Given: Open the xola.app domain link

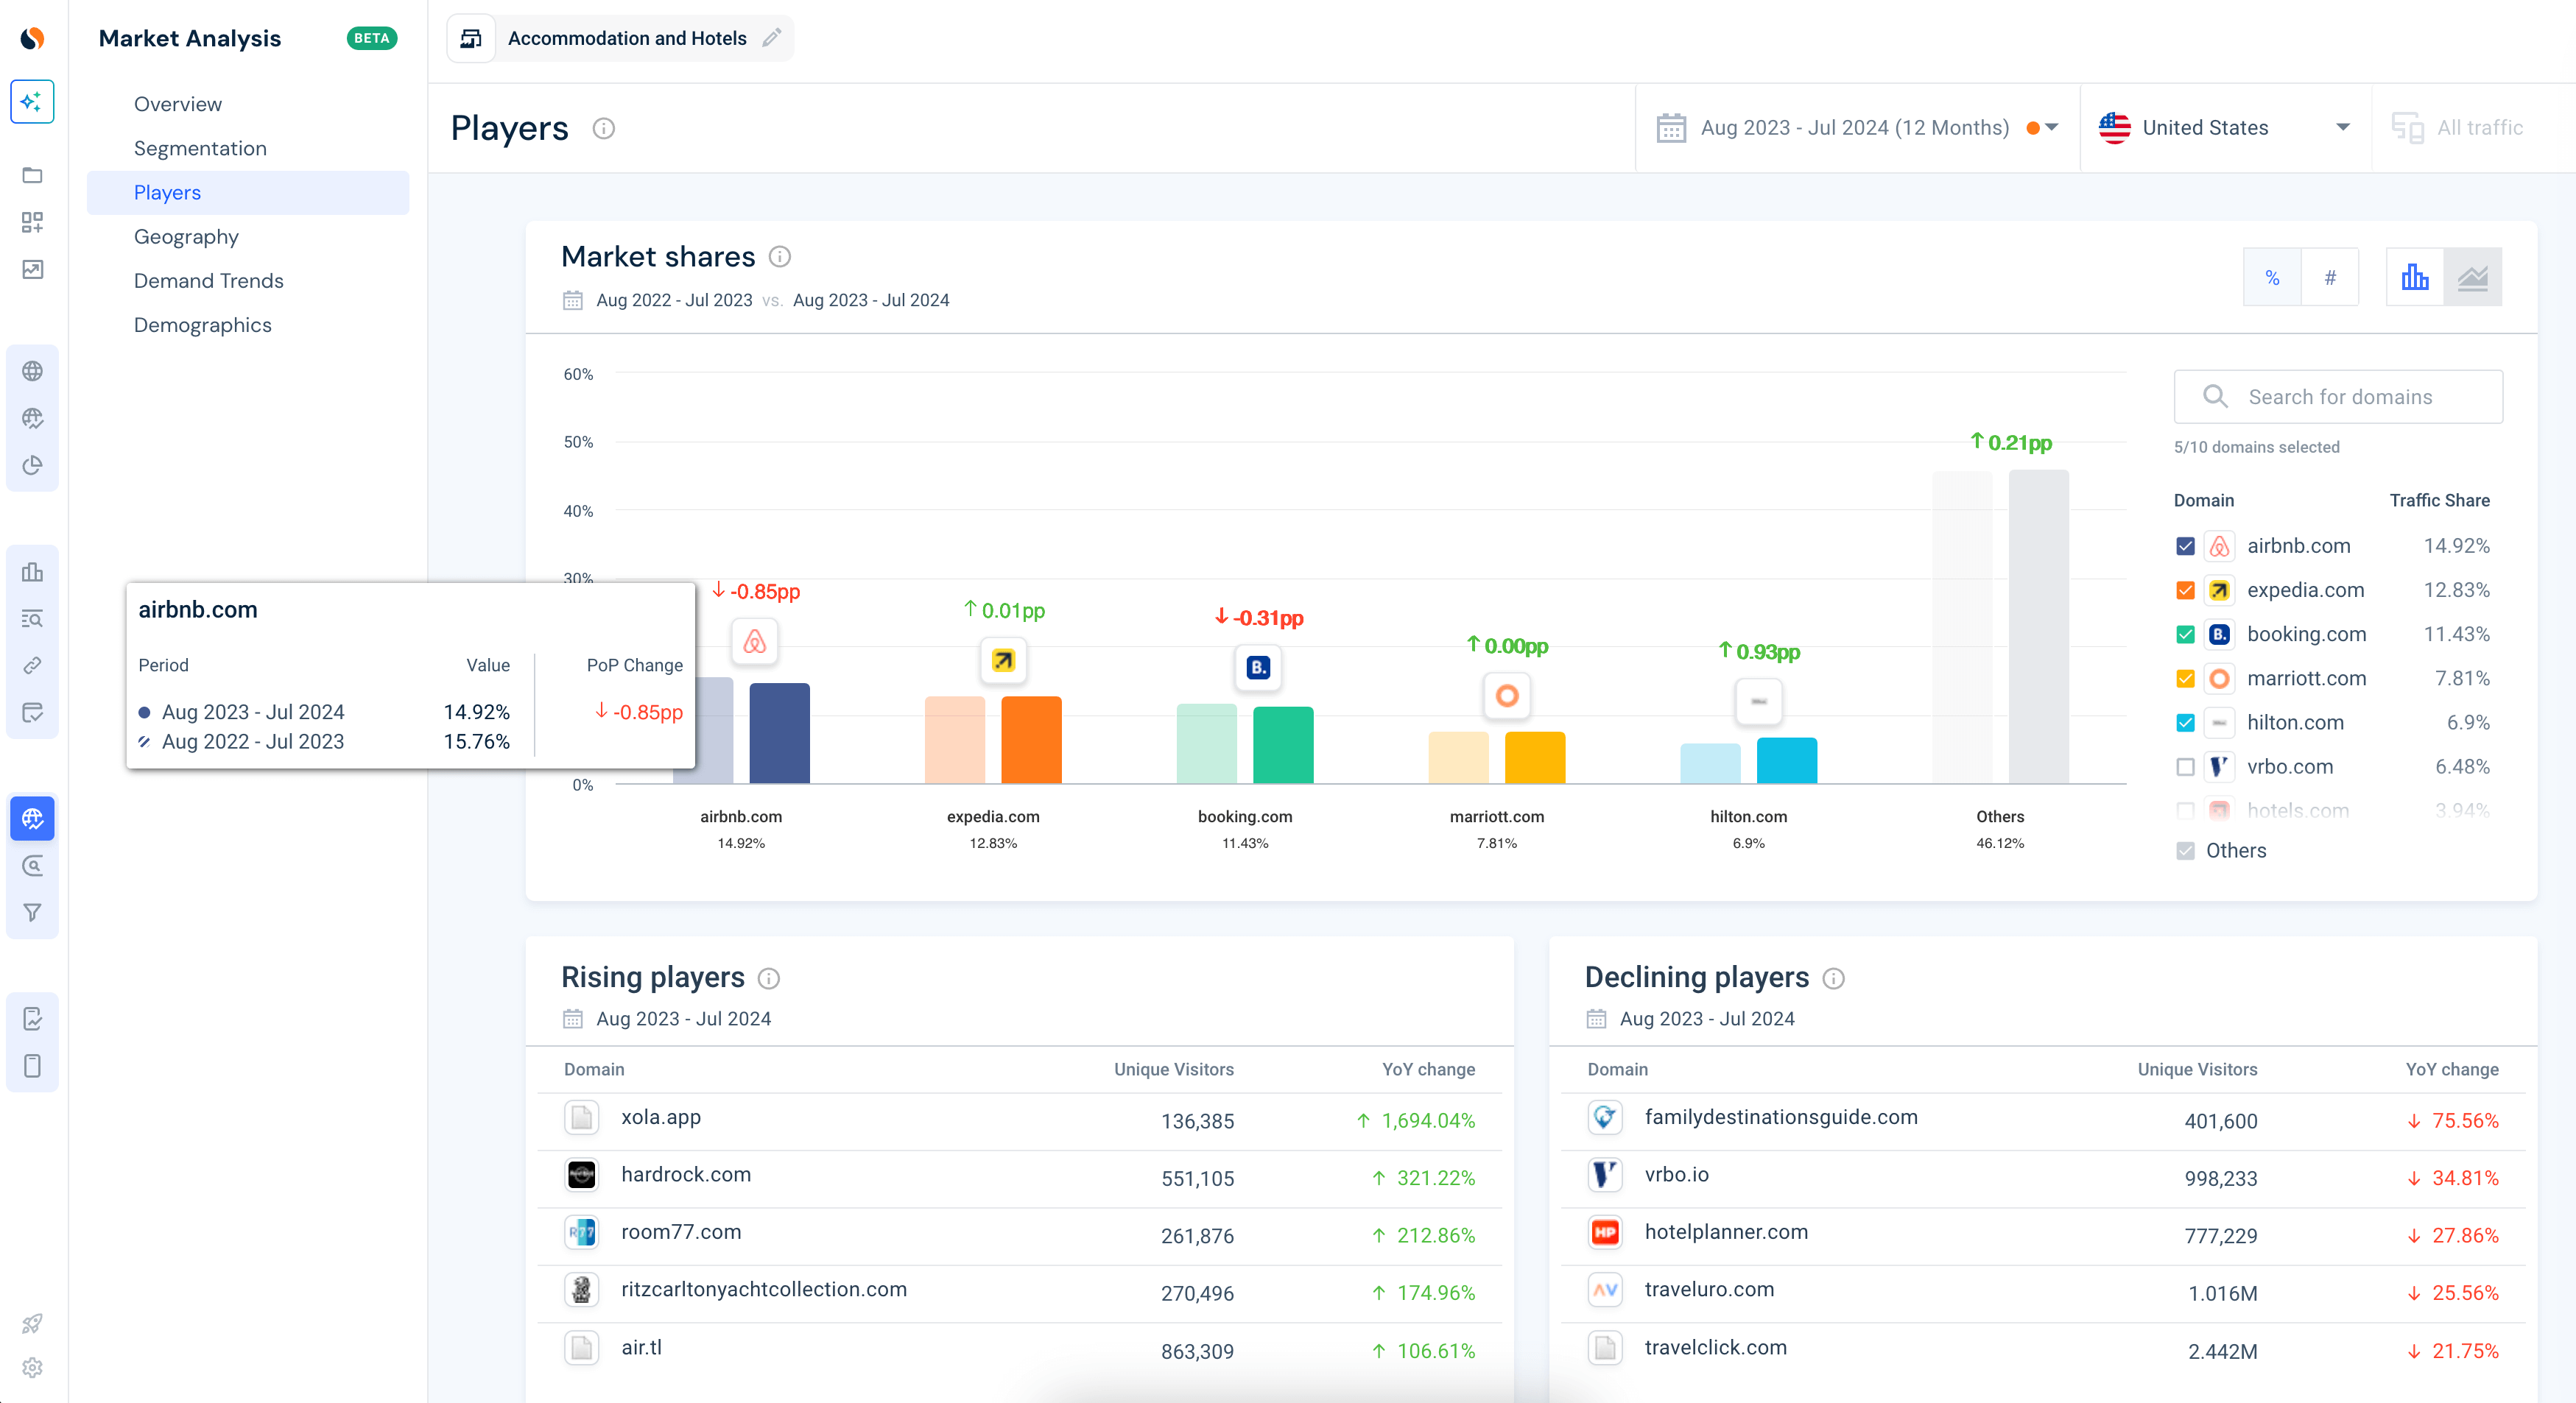Looking at the screenshot, I should pos(660,1117).
